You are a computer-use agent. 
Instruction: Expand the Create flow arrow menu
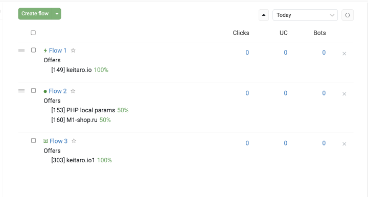(57, 14)
